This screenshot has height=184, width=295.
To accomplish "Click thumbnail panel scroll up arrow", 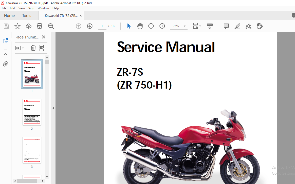I will coord(47,58).
